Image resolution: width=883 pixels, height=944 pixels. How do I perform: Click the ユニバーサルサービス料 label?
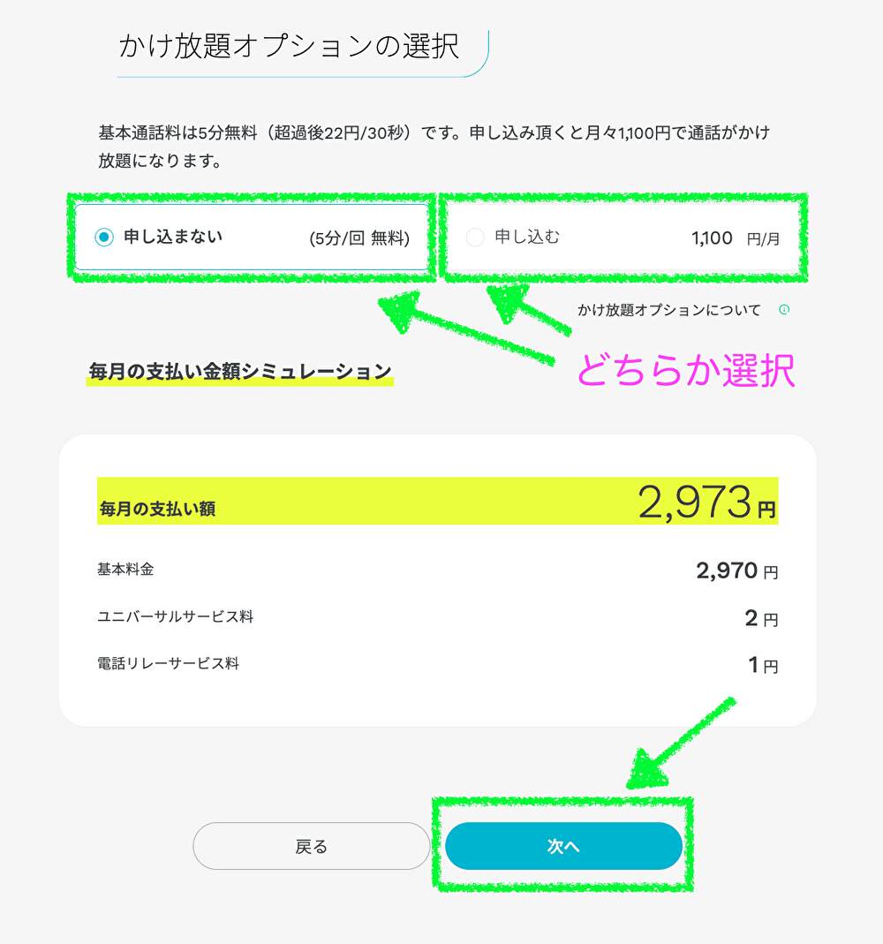tap(175, 616)
